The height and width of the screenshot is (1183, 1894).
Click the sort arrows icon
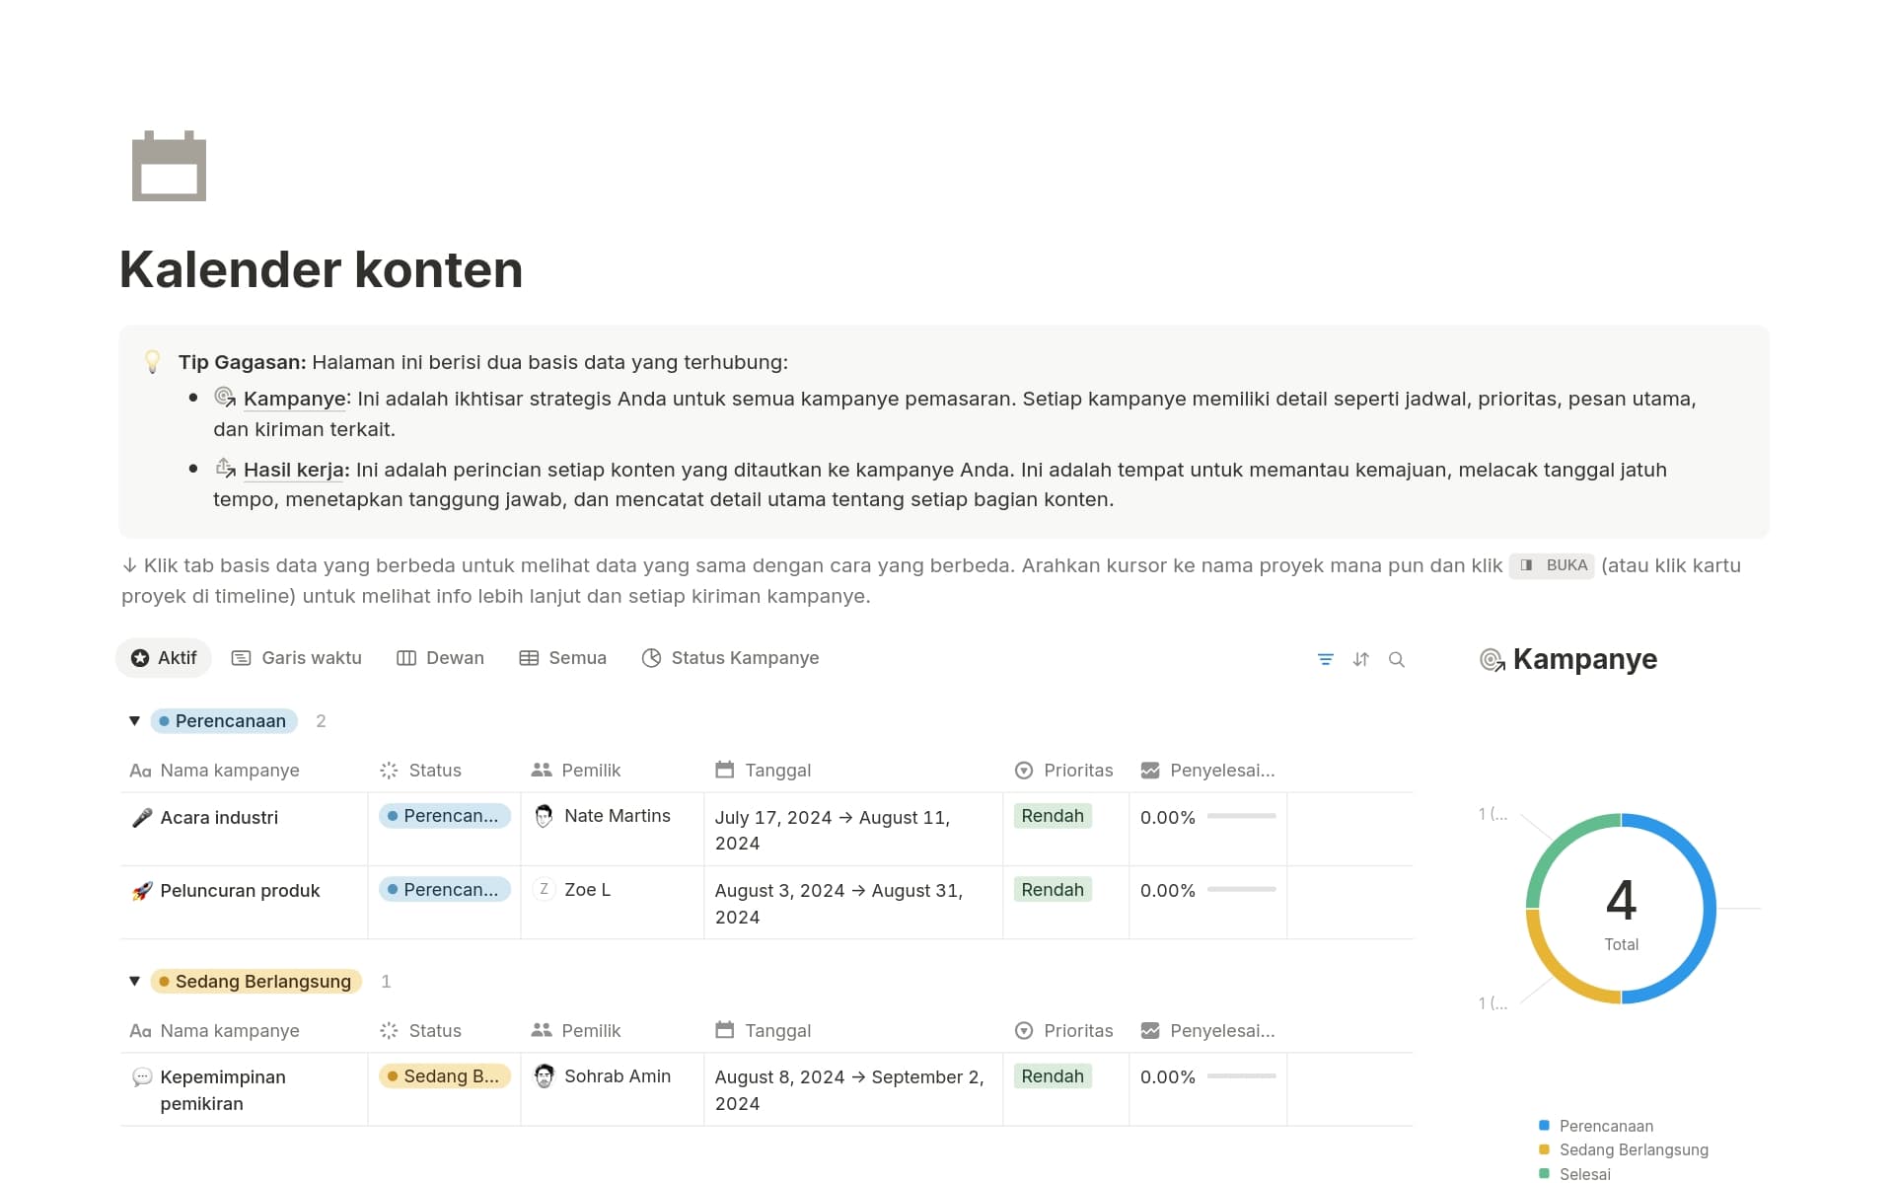1360,659
